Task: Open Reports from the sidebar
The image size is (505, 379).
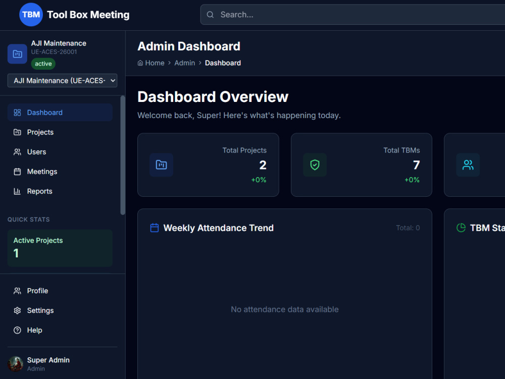Action: coord(60,191)
